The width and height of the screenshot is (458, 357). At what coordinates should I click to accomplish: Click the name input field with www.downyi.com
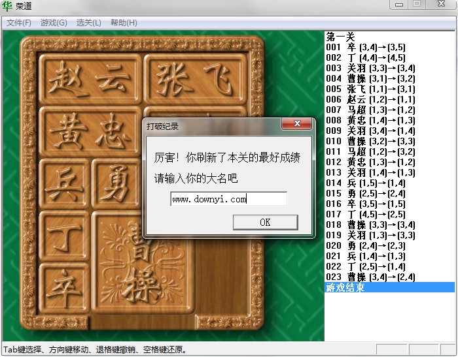click(x=228, y=199)
